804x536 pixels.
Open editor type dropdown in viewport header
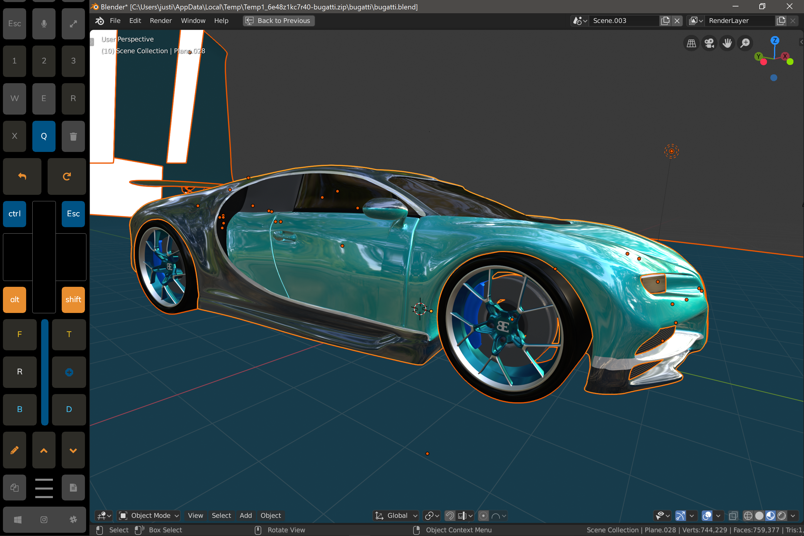pyautogui.click(x=104, y=515)
